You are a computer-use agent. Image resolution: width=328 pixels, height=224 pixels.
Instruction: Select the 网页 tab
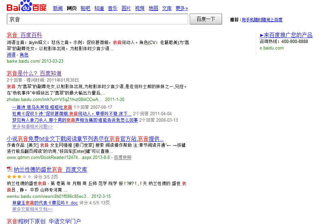(x=71, y=8)
